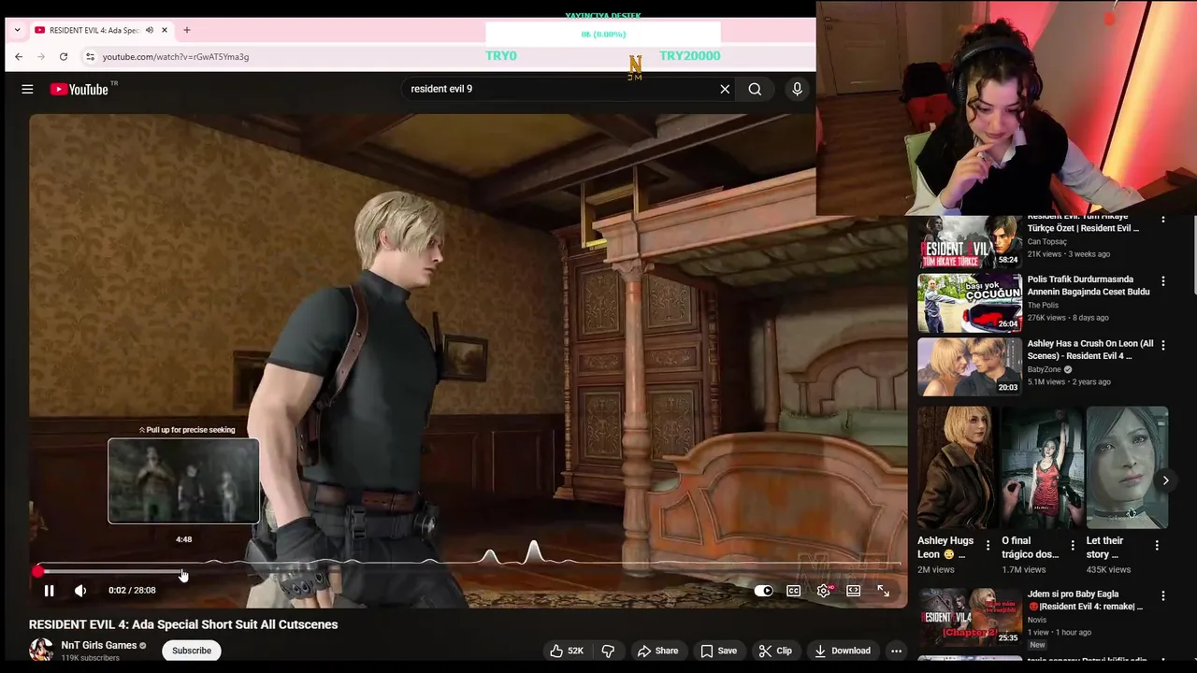
Task: Start voice search with microphone
Action: (797, 89)
